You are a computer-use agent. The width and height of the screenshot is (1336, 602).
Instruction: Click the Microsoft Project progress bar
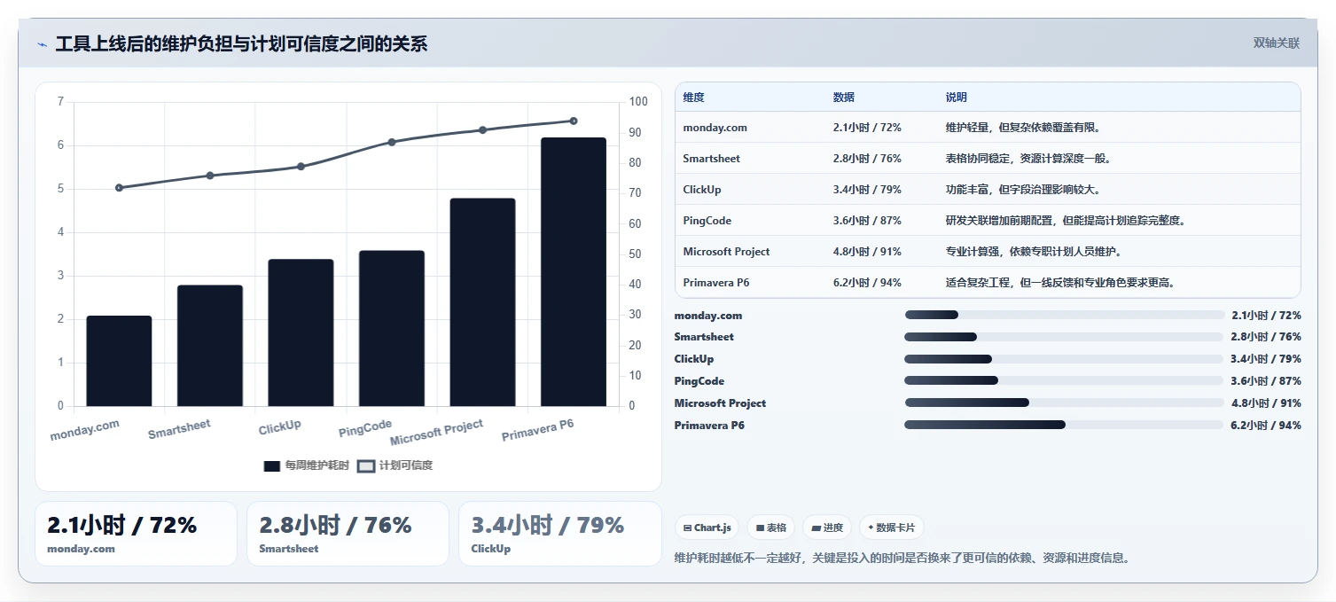click(1064, 403)
